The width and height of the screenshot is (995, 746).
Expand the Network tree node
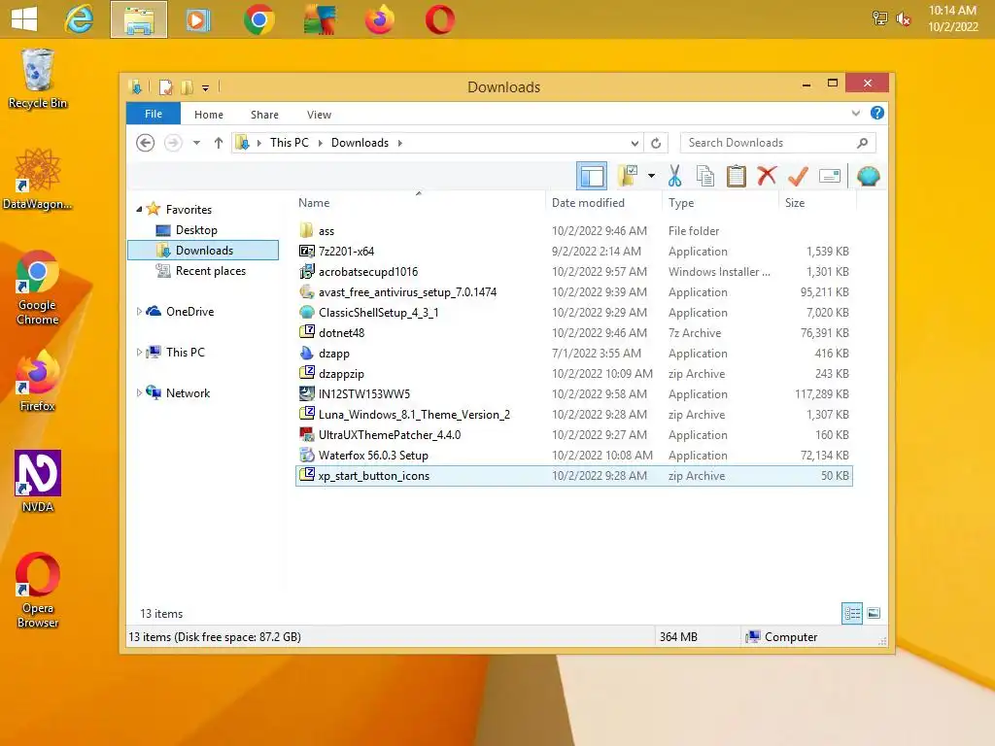coord(139,392)
